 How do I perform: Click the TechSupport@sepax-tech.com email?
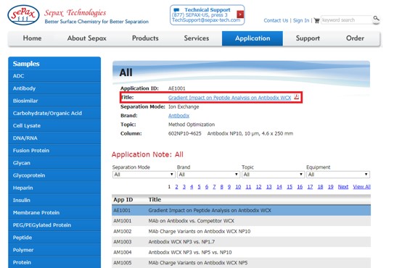click(206, 20)
